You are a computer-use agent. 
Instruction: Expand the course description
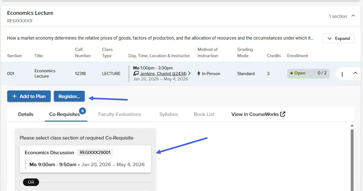point(338,38)
